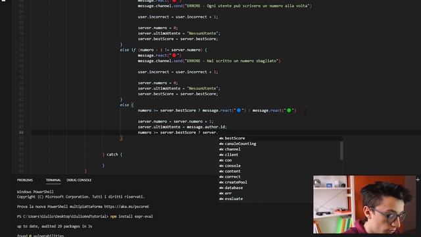
Task: Click the Copyright Microsoft Corporation terminal line
Action: tap(81, 197)
